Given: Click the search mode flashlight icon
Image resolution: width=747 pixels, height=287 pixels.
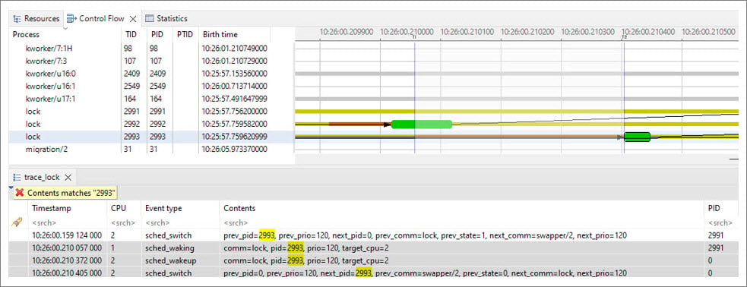Looking at the screenshot, I should (x=17, y=222).
